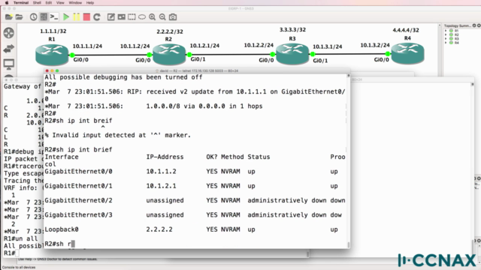Open the Terminal application menu

point(21,3)
